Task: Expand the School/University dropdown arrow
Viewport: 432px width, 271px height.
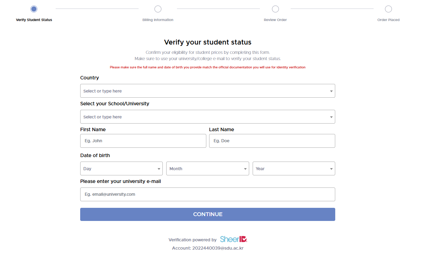Action: (331, 117)
